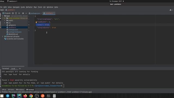Open the TODO tool window

pos(11,90)
